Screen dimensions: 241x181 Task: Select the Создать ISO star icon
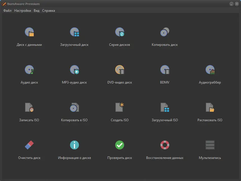[120, 107]
